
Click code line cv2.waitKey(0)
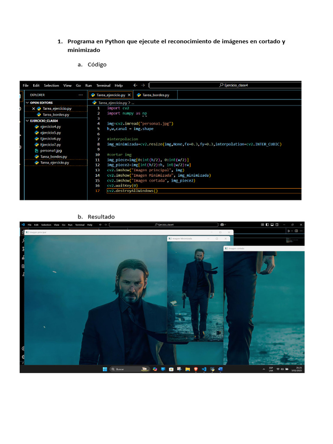122,186
